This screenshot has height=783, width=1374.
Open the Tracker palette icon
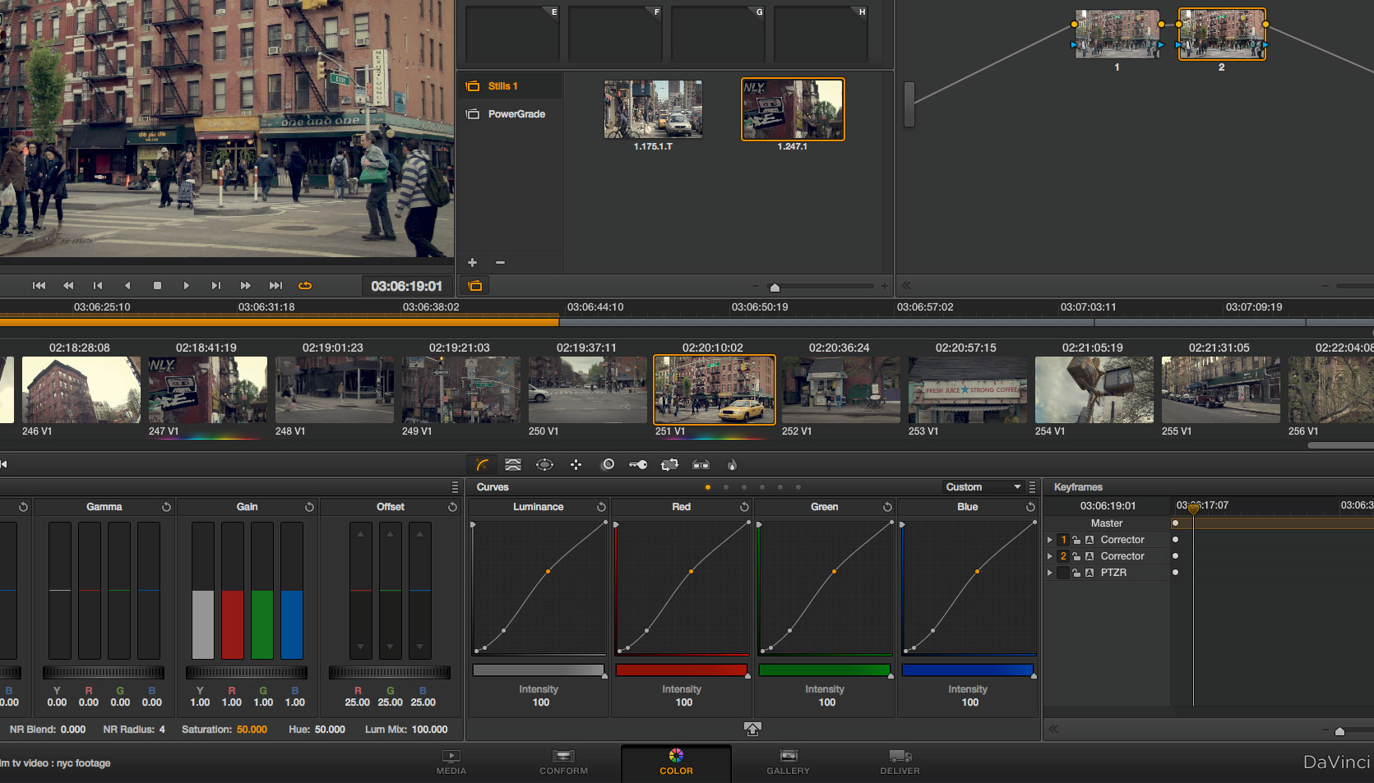[x=576, y=464]
